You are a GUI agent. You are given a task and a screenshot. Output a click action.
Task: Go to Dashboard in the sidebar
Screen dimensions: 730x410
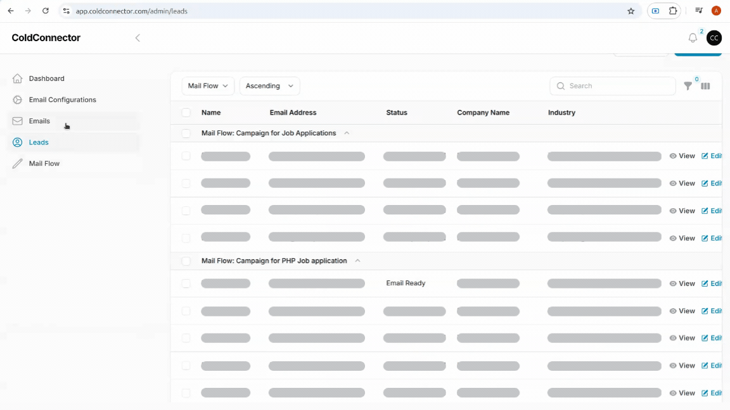point(46,78)
